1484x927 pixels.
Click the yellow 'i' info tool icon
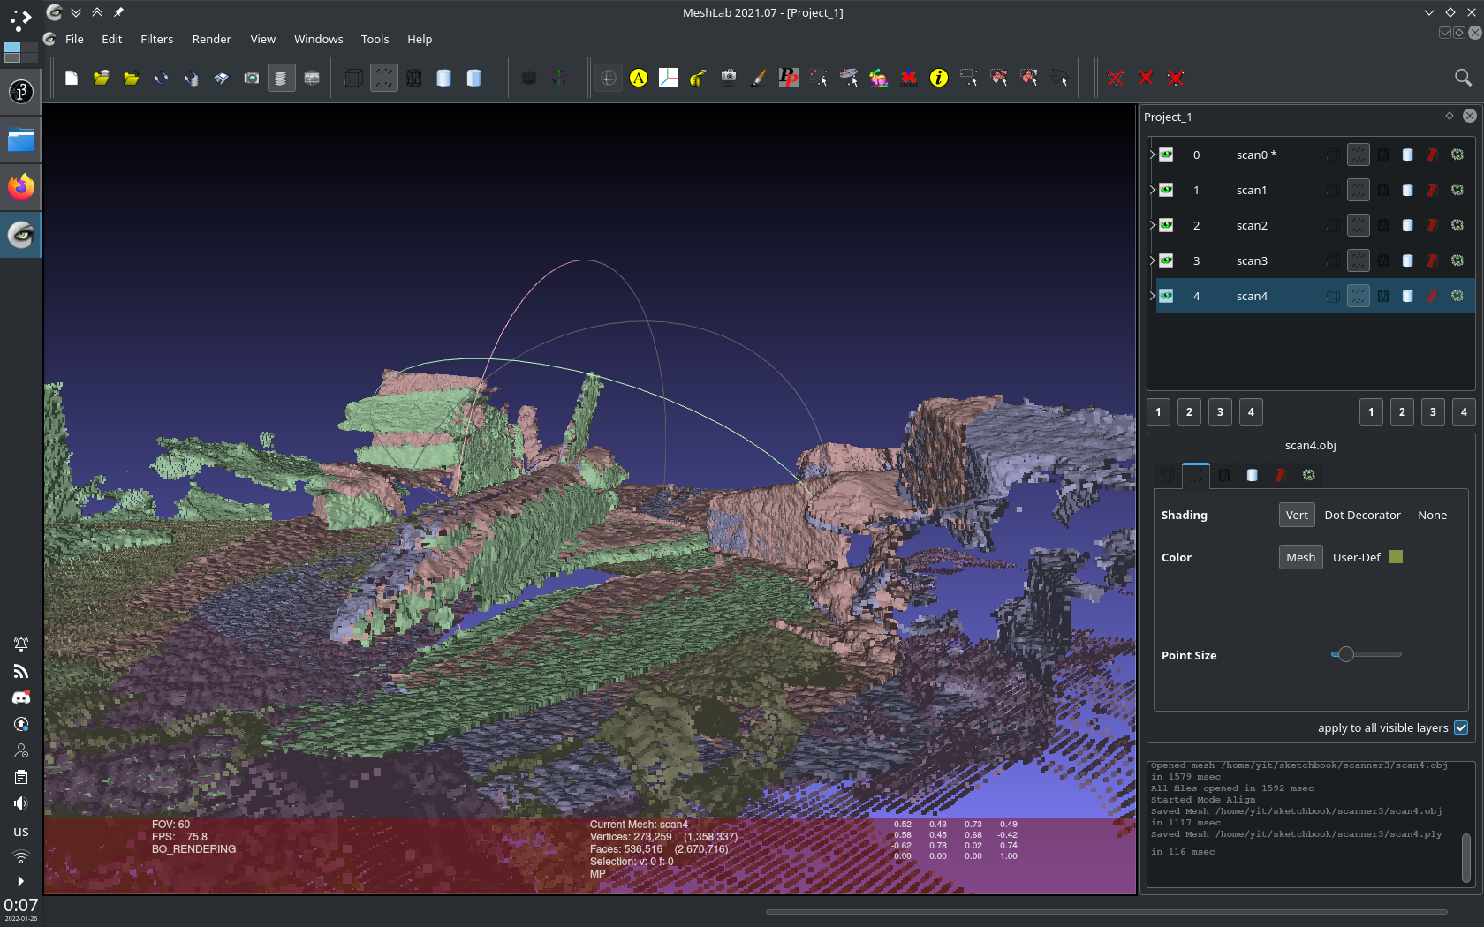point(939,79)
